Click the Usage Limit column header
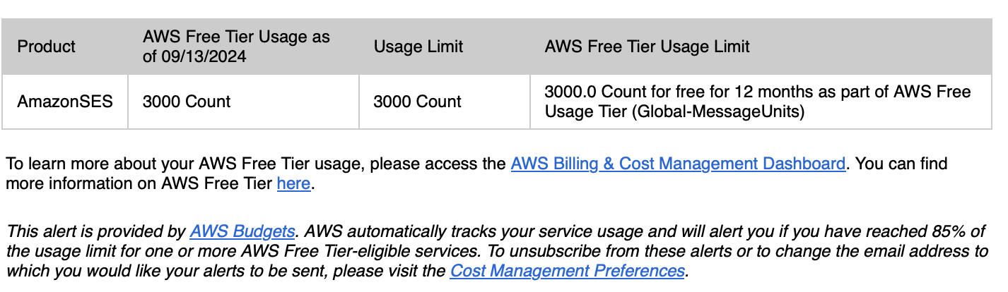Image resolution: width=1008 pixels, height=292 pixels. coord(418,47)
